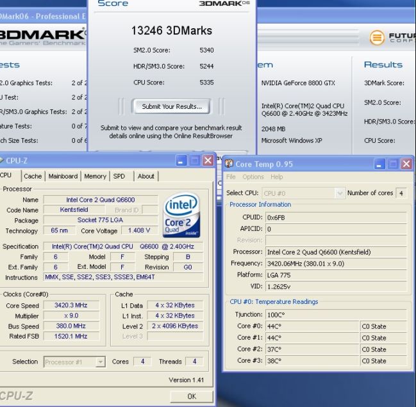Click the Core Speed value 3420.3 MHz

[x=71, y=305]
